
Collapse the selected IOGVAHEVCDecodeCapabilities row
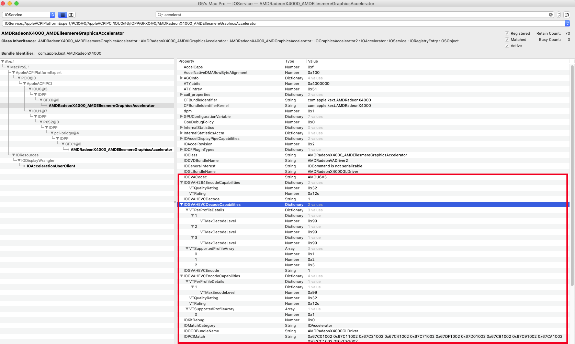(x=182, y=204)
